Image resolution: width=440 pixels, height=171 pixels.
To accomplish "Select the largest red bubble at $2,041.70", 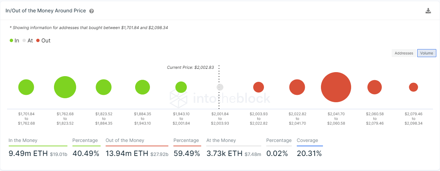I will click(x=336, y=87).
